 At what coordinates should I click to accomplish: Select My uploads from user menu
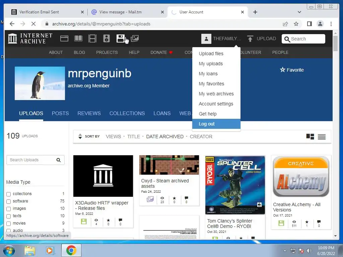point(216,64)
